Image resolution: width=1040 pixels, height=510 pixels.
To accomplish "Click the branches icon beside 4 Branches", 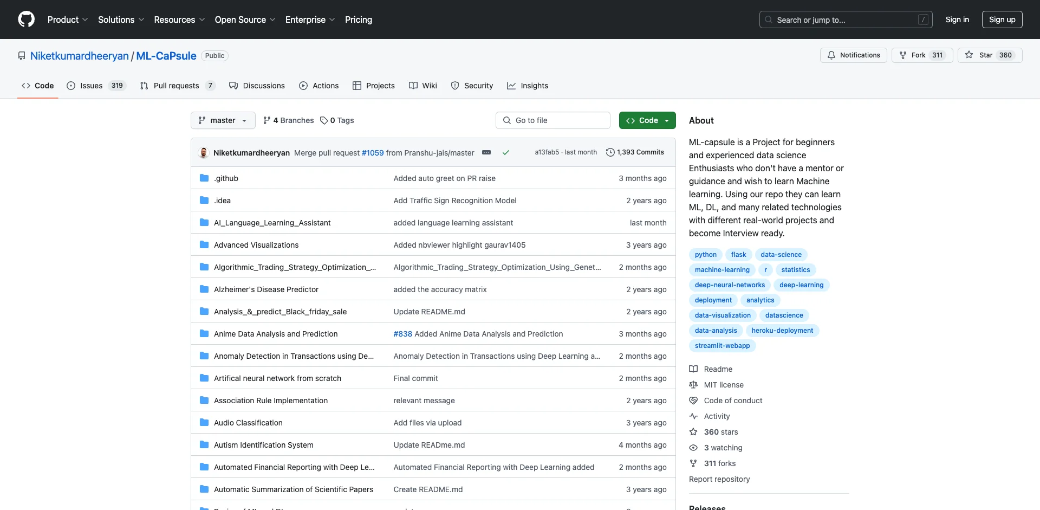I will 266,120.
